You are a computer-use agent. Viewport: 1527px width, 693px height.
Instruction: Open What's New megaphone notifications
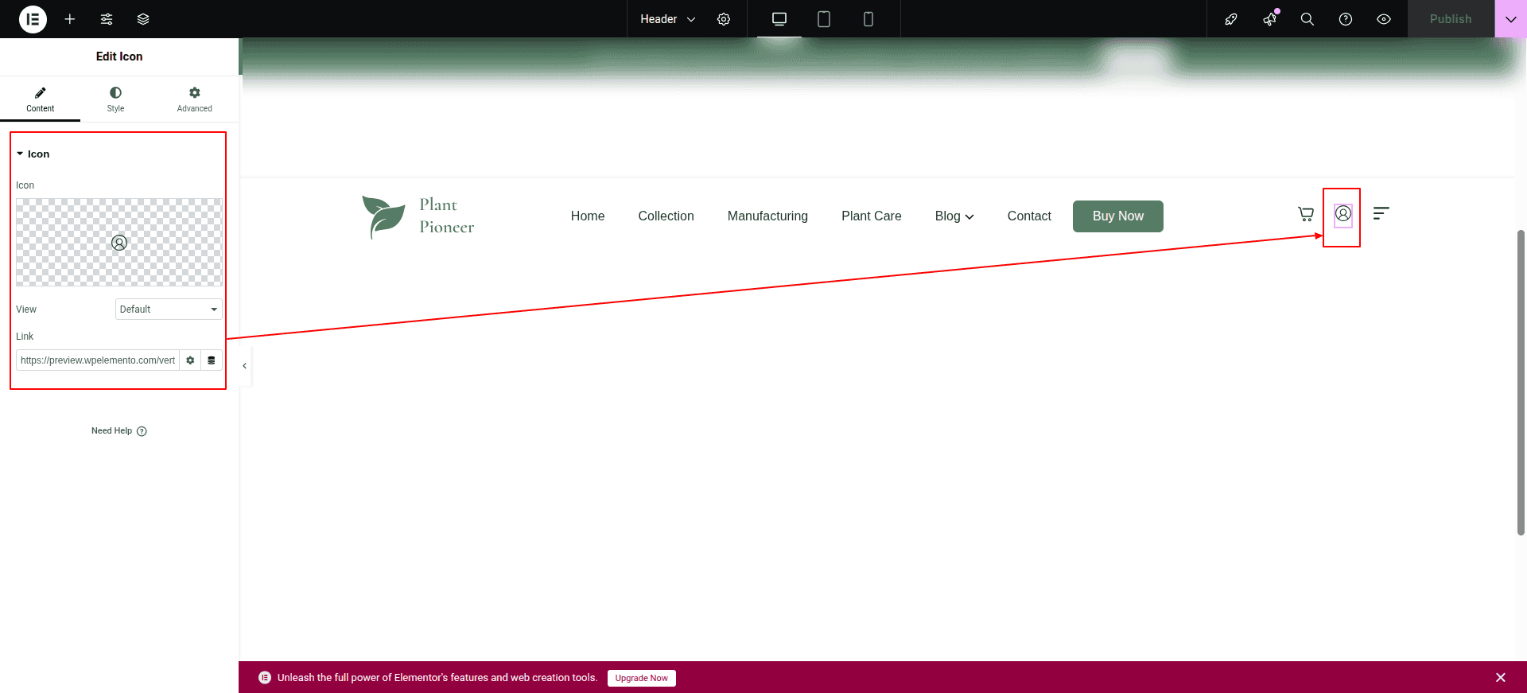coord(1269,19)
